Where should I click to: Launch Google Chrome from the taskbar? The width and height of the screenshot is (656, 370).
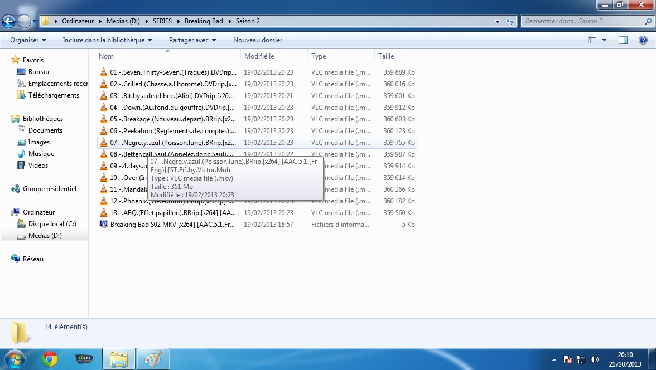(49, 359)
